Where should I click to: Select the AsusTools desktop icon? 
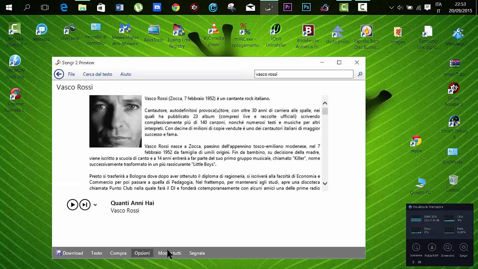point(153,34)
